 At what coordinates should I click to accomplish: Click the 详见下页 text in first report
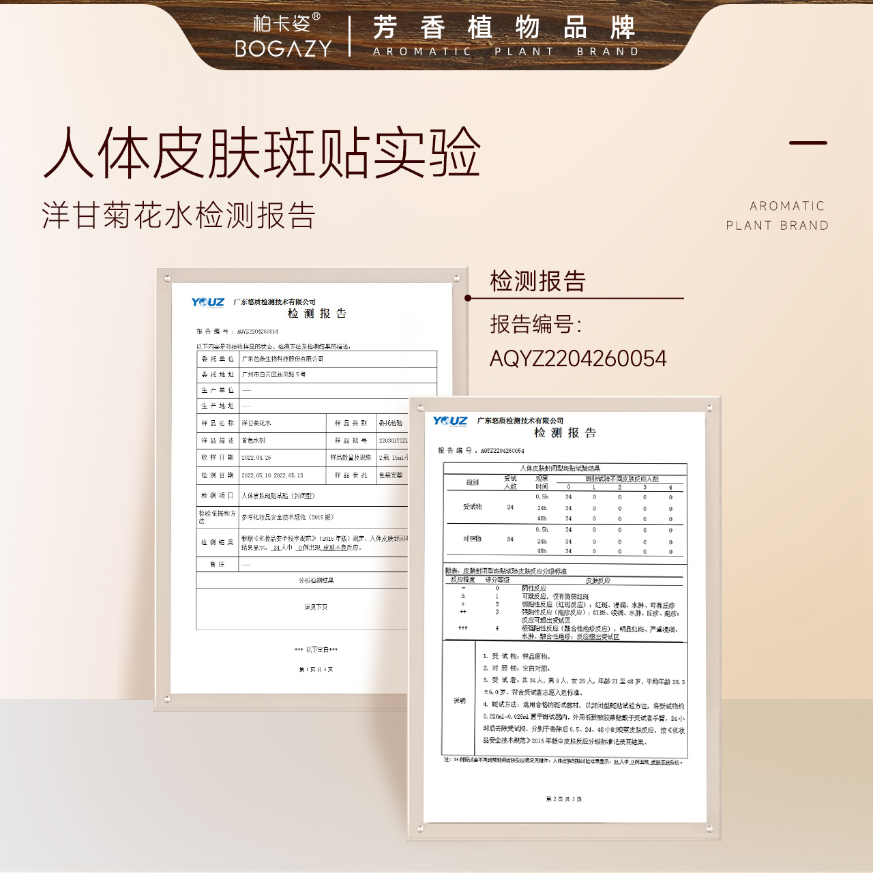[316, 607]
